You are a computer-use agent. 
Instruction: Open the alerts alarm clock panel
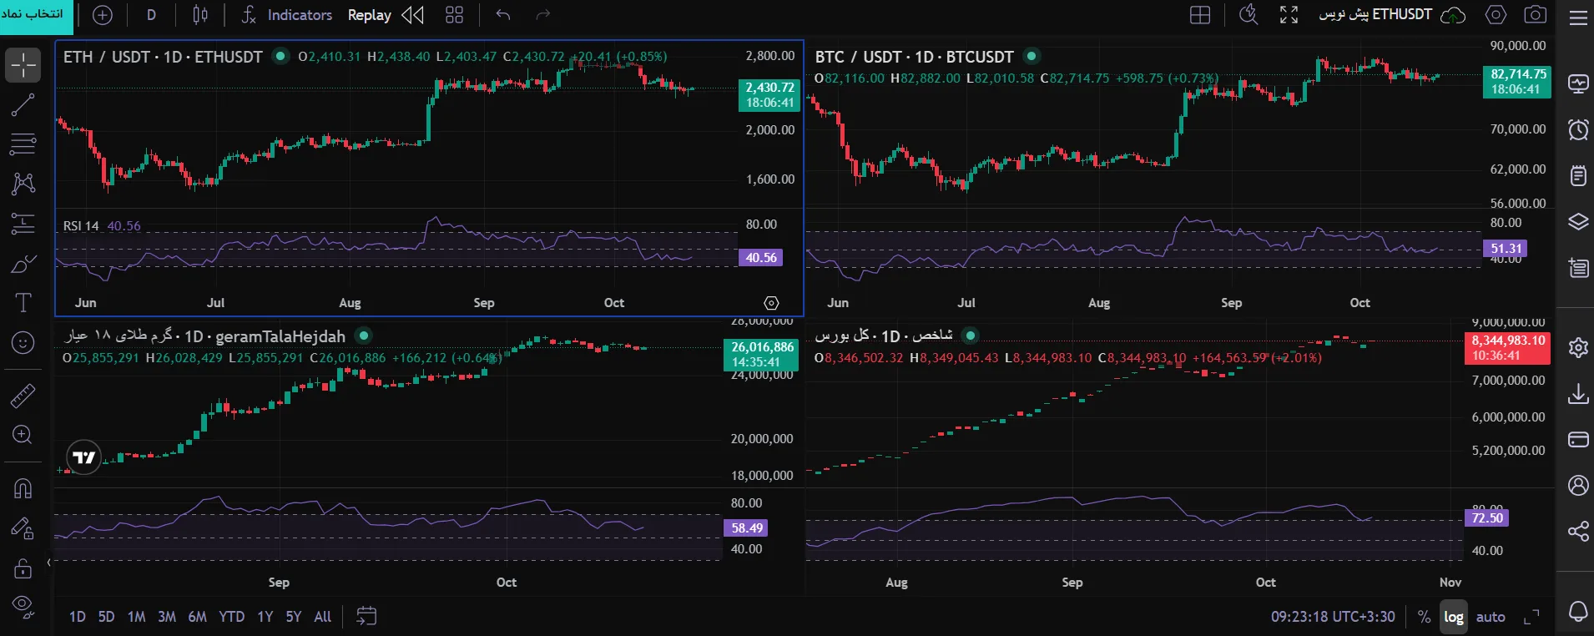(1578, 129)
